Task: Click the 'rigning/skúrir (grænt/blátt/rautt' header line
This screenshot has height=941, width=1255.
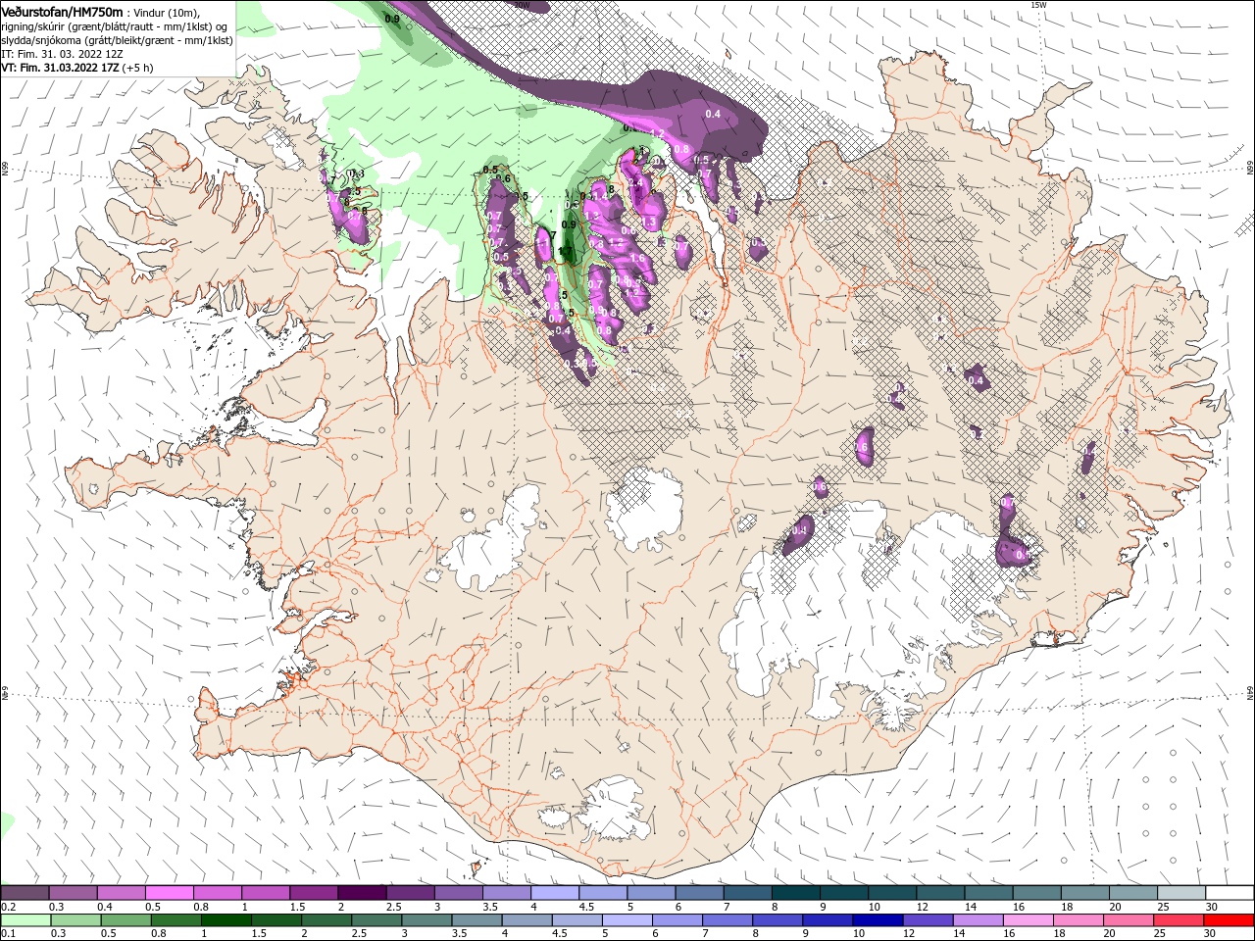Action: coord(115,26)
